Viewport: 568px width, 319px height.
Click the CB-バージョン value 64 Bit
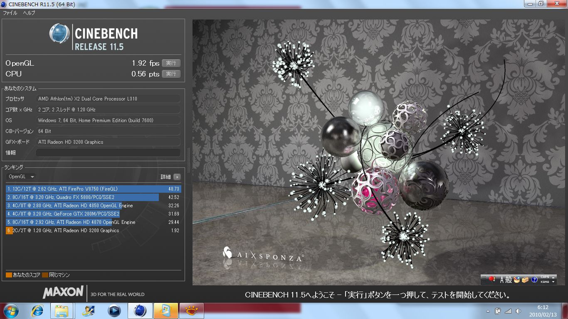pos(108,131)
